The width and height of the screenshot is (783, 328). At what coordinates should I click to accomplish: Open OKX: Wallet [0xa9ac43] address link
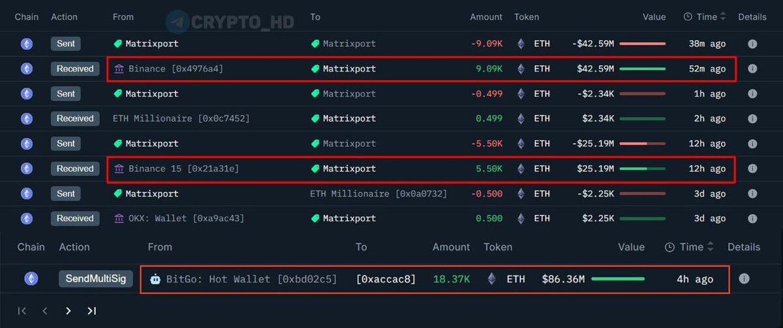[186, 218]
